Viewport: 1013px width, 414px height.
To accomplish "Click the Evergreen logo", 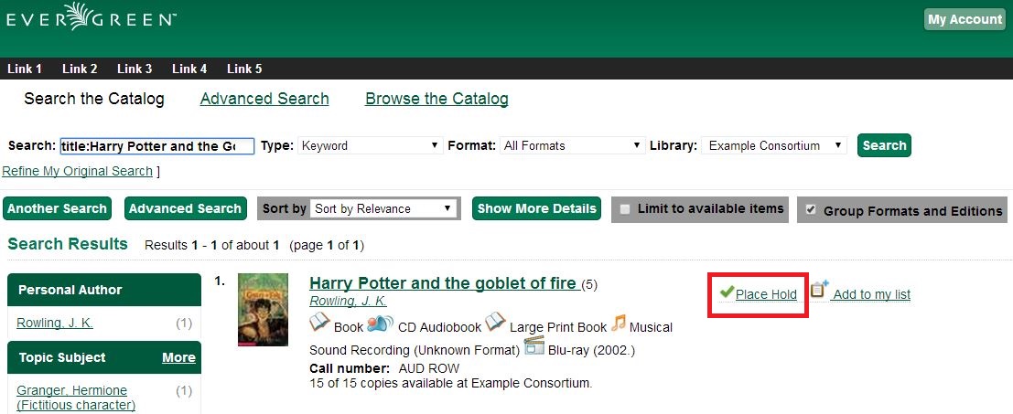I will 92,16.
